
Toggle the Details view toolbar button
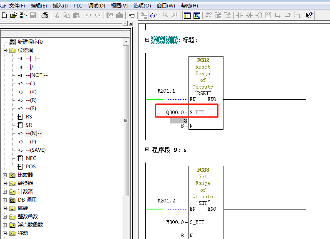click(197, 15)
